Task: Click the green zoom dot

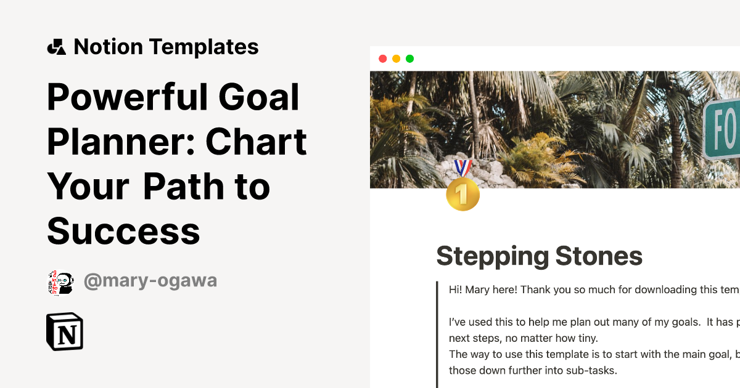Action: tap(409, 59)
